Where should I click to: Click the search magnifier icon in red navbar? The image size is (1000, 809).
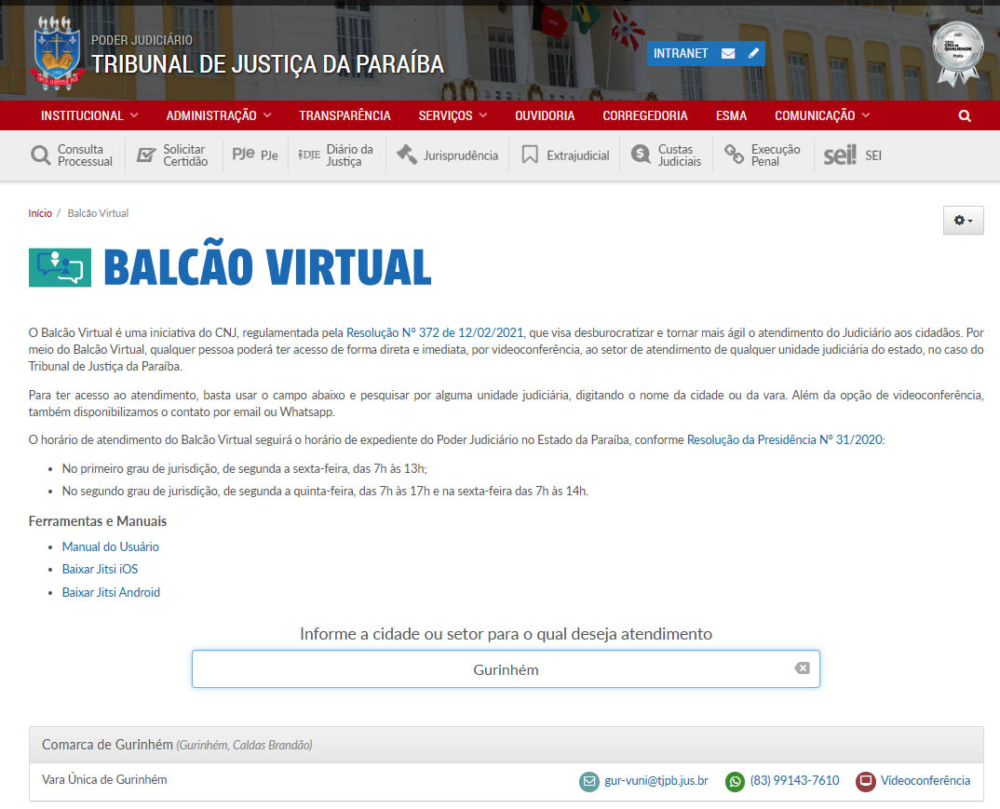[964, 116]
